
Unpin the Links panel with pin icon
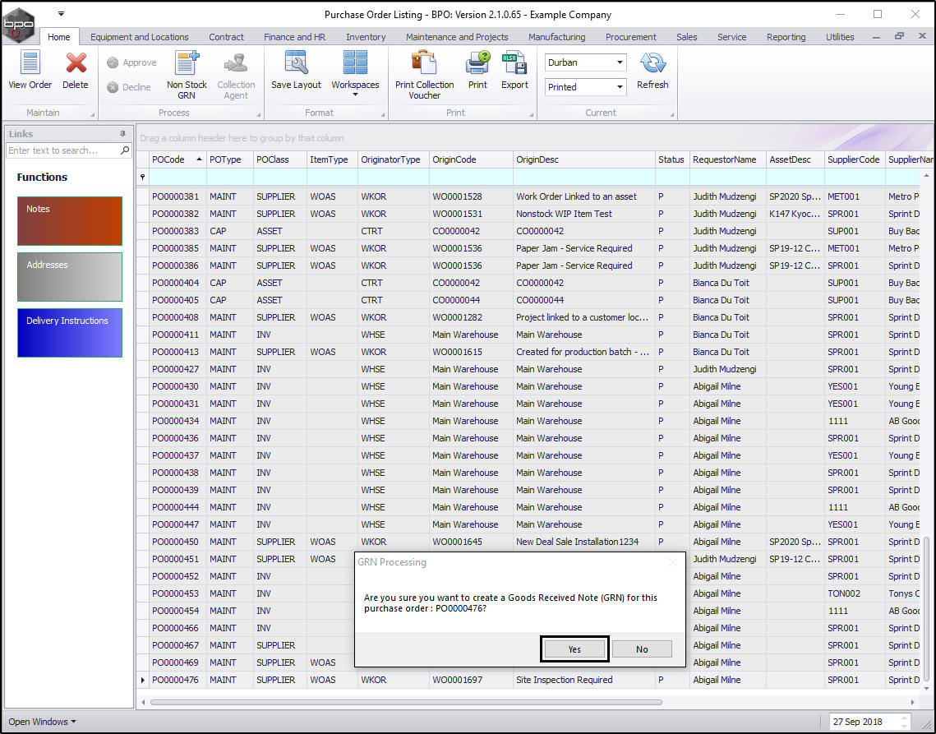[123, 134]
